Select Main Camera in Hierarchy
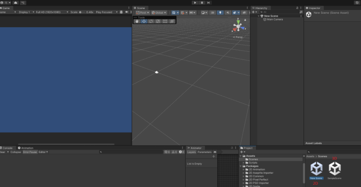The image size is (361, 187). pyautogui.click(x=275, y=19)
